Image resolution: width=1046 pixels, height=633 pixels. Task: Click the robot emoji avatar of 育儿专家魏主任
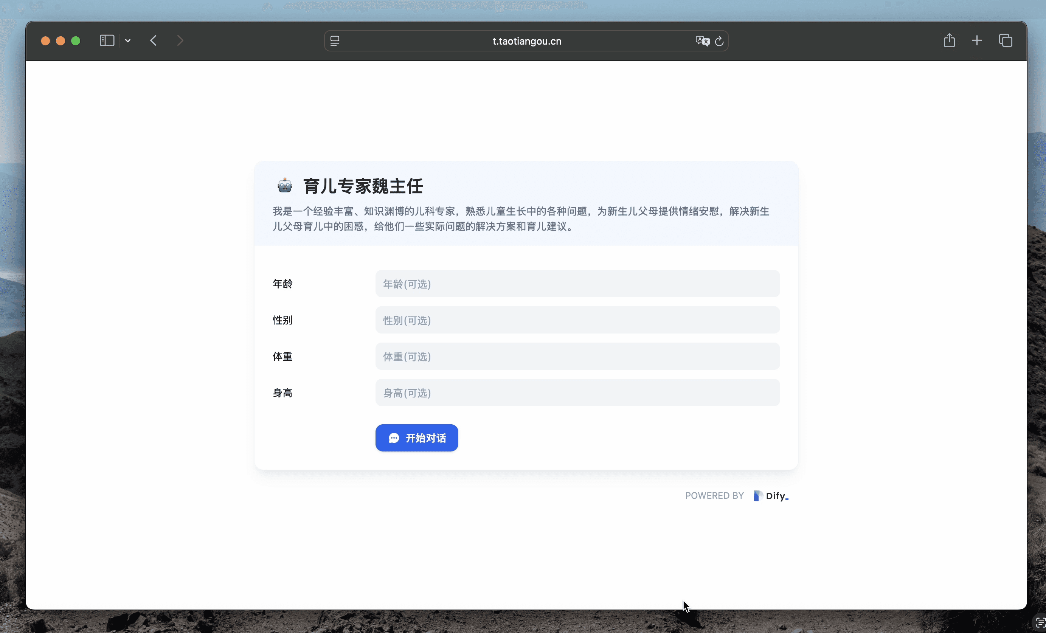(x=284, y=186)
